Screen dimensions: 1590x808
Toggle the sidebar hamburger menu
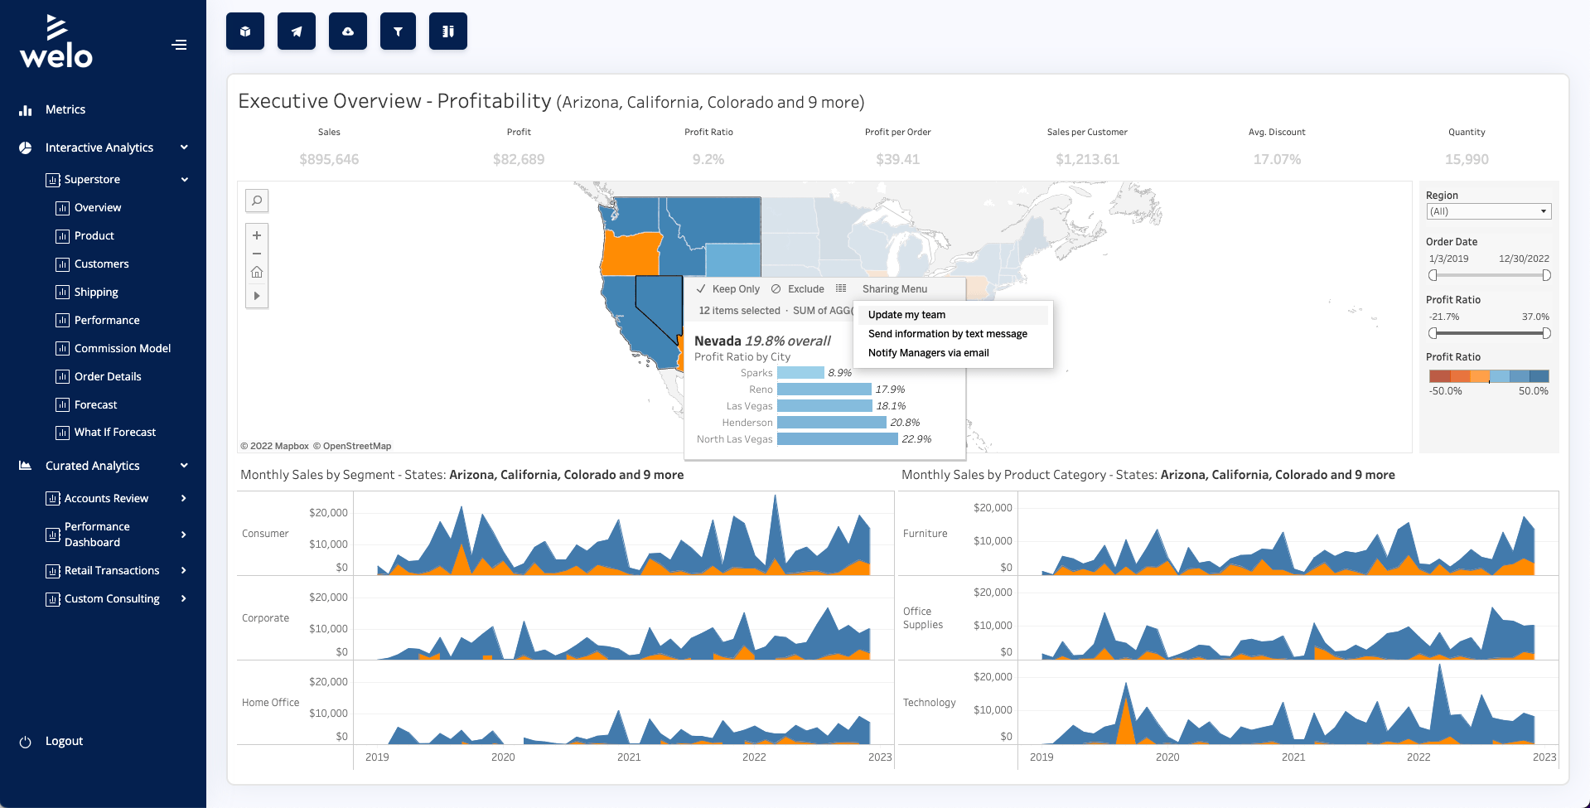(179, 45)
